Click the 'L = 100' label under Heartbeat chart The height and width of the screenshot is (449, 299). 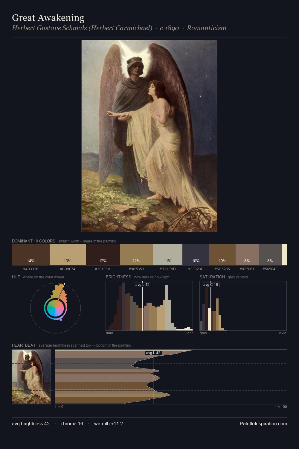tap(281, 407)
